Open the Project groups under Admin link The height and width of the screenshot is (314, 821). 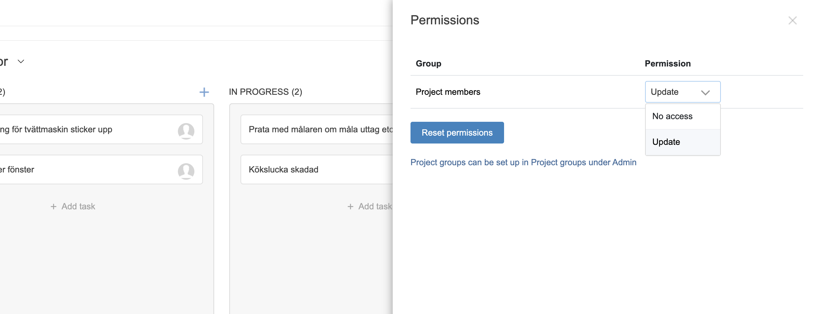tap(523, 162)
